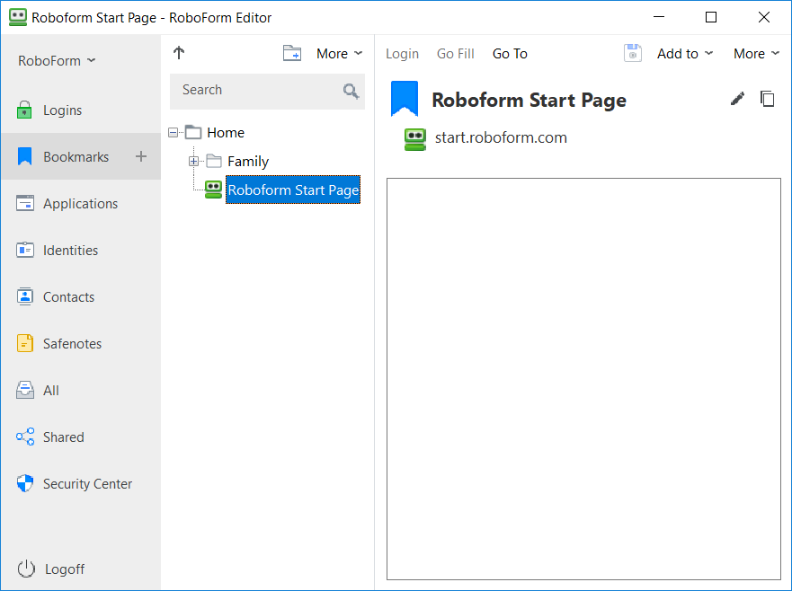Click the Roboform Start Page heading
The height and width of the screenshot is (591, 792).
point(529,100)
